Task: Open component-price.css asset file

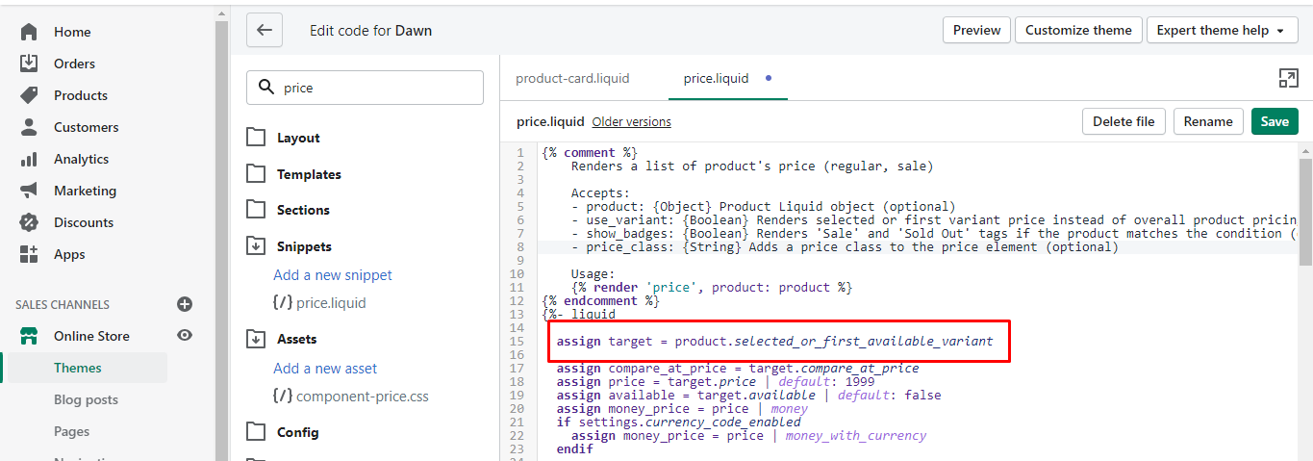Action: coord(362,396)
